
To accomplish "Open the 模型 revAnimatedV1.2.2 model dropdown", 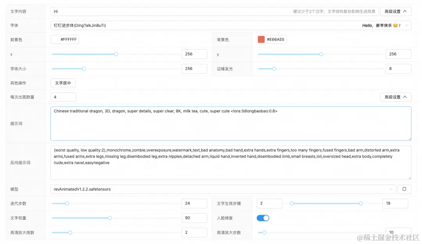I will tap(223, 189).
